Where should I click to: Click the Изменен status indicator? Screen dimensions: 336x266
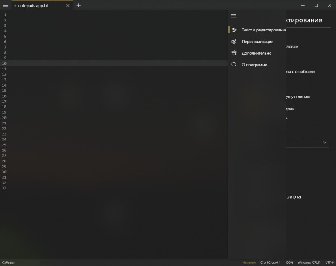coord(249,262)
